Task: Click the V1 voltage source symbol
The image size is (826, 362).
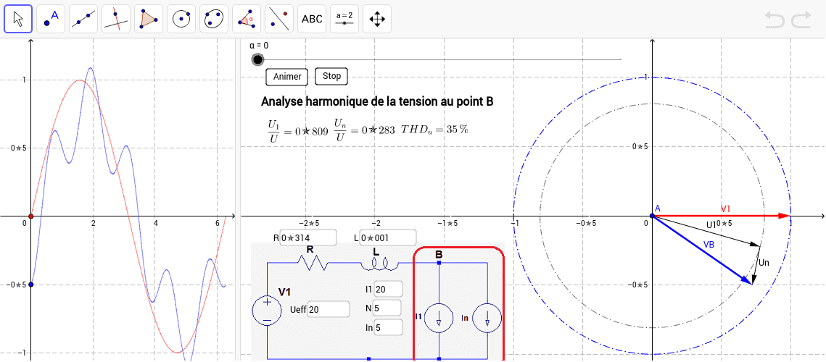Action: click(x=267, y=309)
